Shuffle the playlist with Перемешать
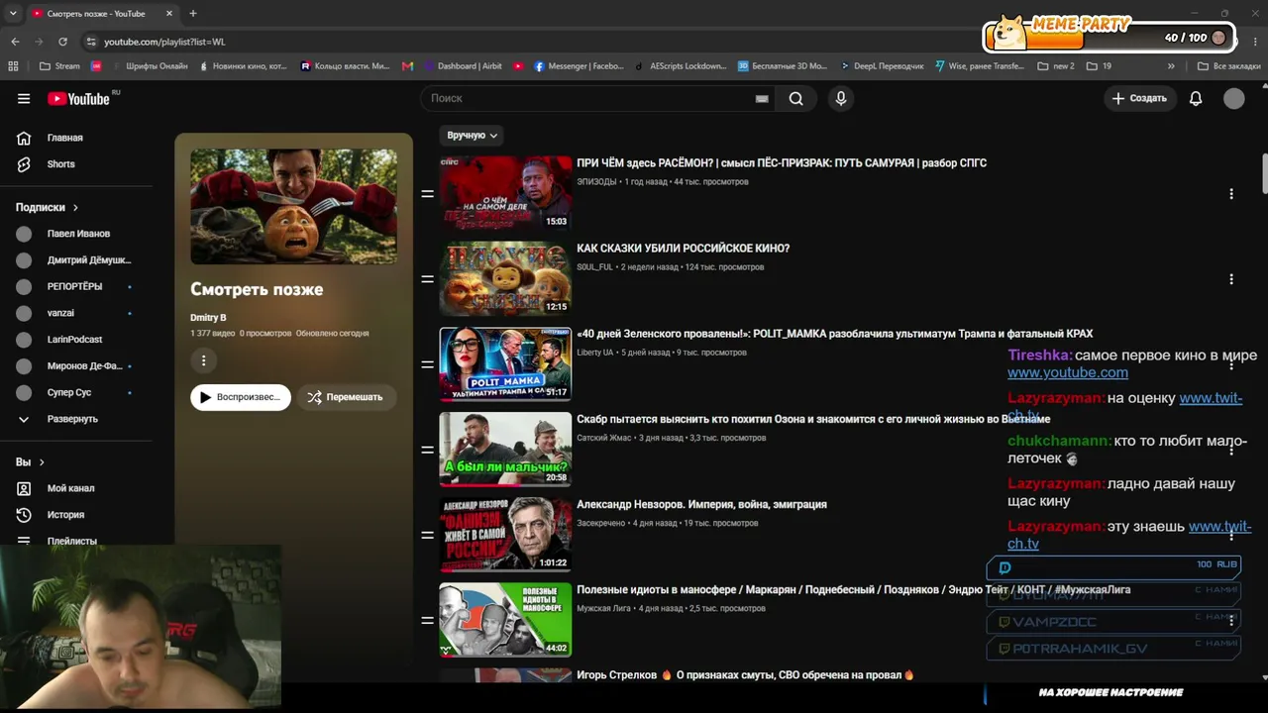1268x713 pixels. (346, 397)
